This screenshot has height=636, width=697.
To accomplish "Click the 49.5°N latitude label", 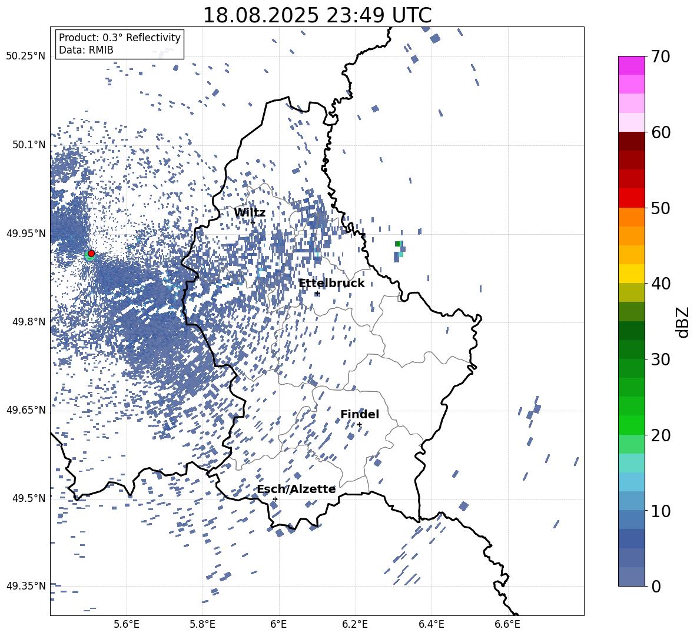I will pyautogui.click(x=28, y=498).
